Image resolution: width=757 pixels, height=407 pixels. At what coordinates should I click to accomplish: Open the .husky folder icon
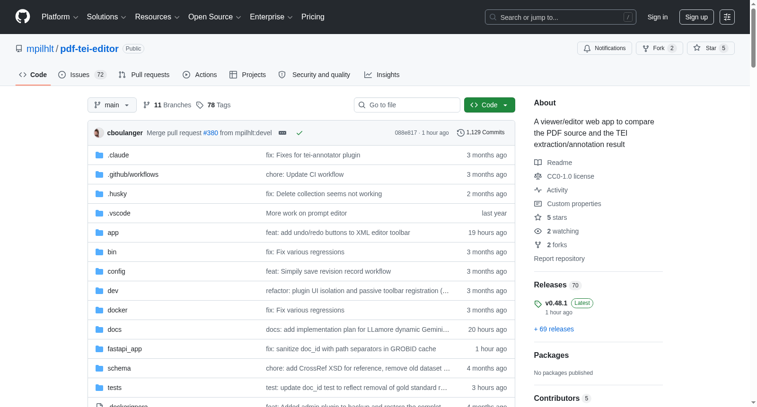pyautogui.click(x=99, y=194)
